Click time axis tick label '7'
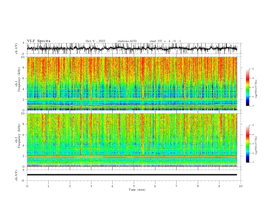The height and width of the screenshot is (209, 271). coord(176,186)
